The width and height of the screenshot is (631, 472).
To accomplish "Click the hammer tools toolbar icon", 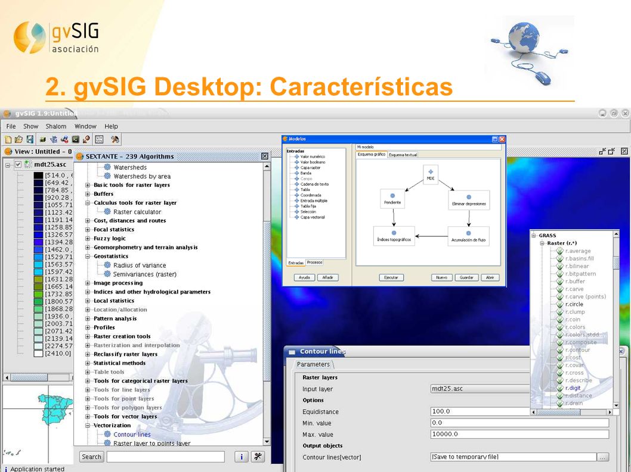I will pyautogui.click(x=115, y=139).
